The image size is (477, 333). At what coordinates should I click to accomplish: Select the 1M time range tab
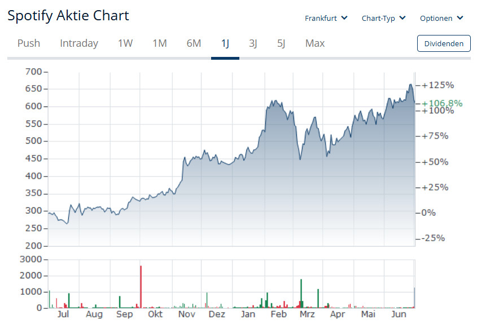click(x=160, y=43)
